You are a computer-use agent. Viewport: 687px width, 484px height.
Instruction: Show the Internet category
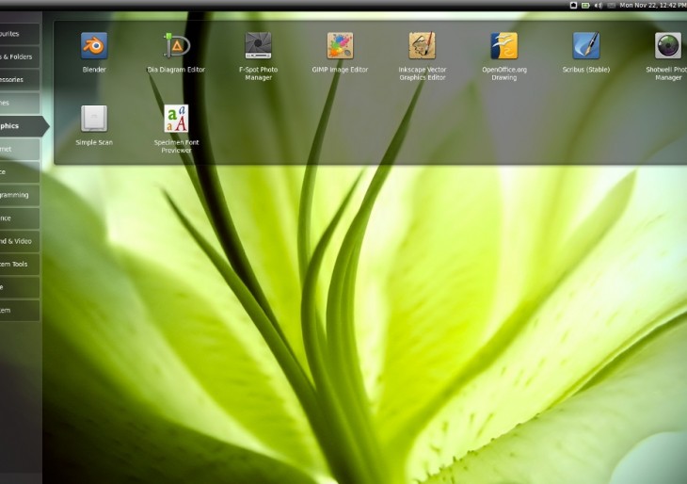coord(19,149)
